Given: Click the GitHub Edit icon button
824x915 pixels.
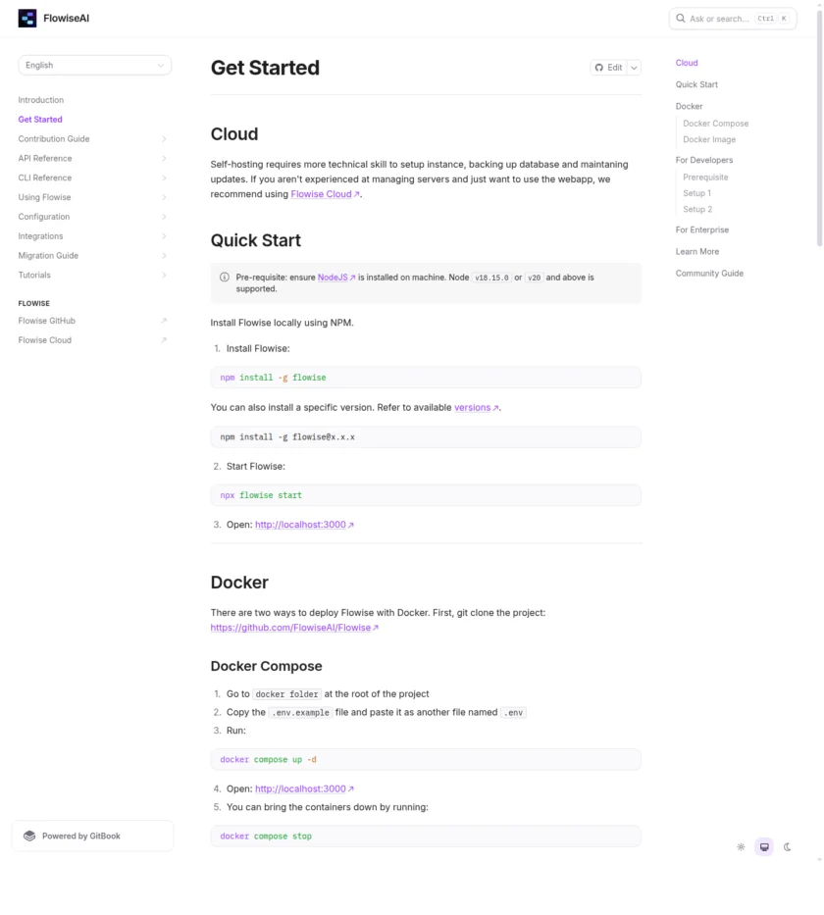Looking at the screenshot, I should (x=608, y=68).
